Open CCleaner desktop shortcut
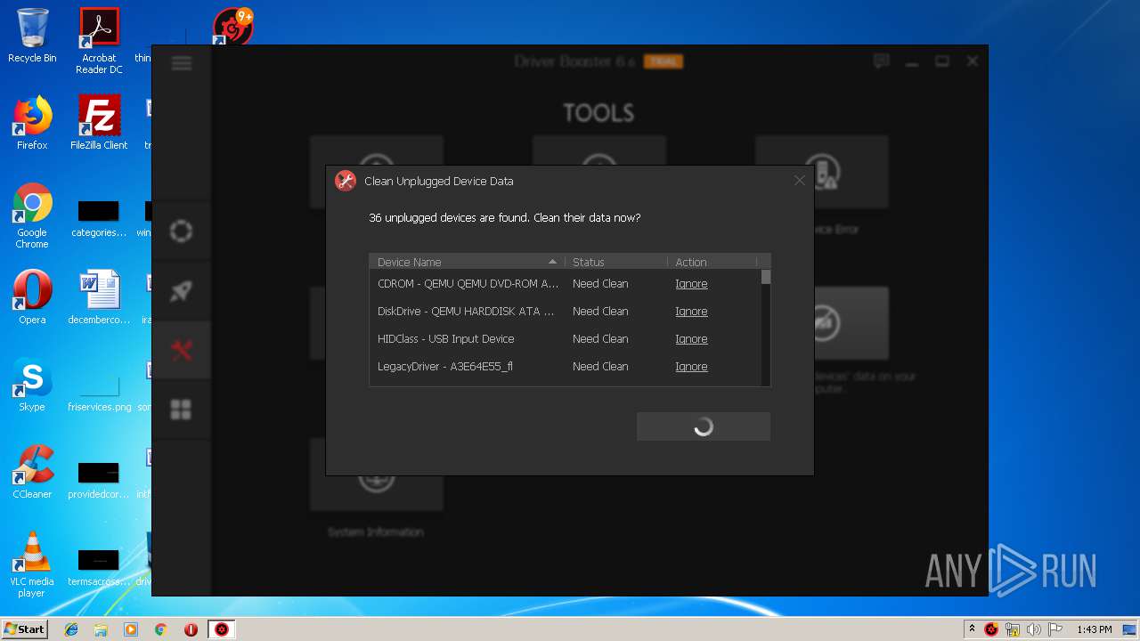 coord(32,472)
